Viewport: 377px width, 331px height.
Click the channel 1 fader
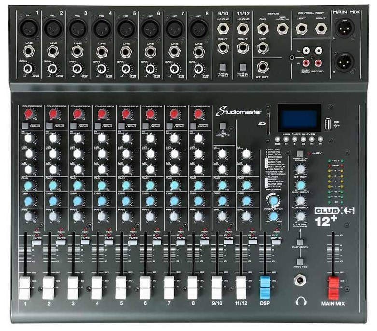pyautogui.click(x=25, y=287)
